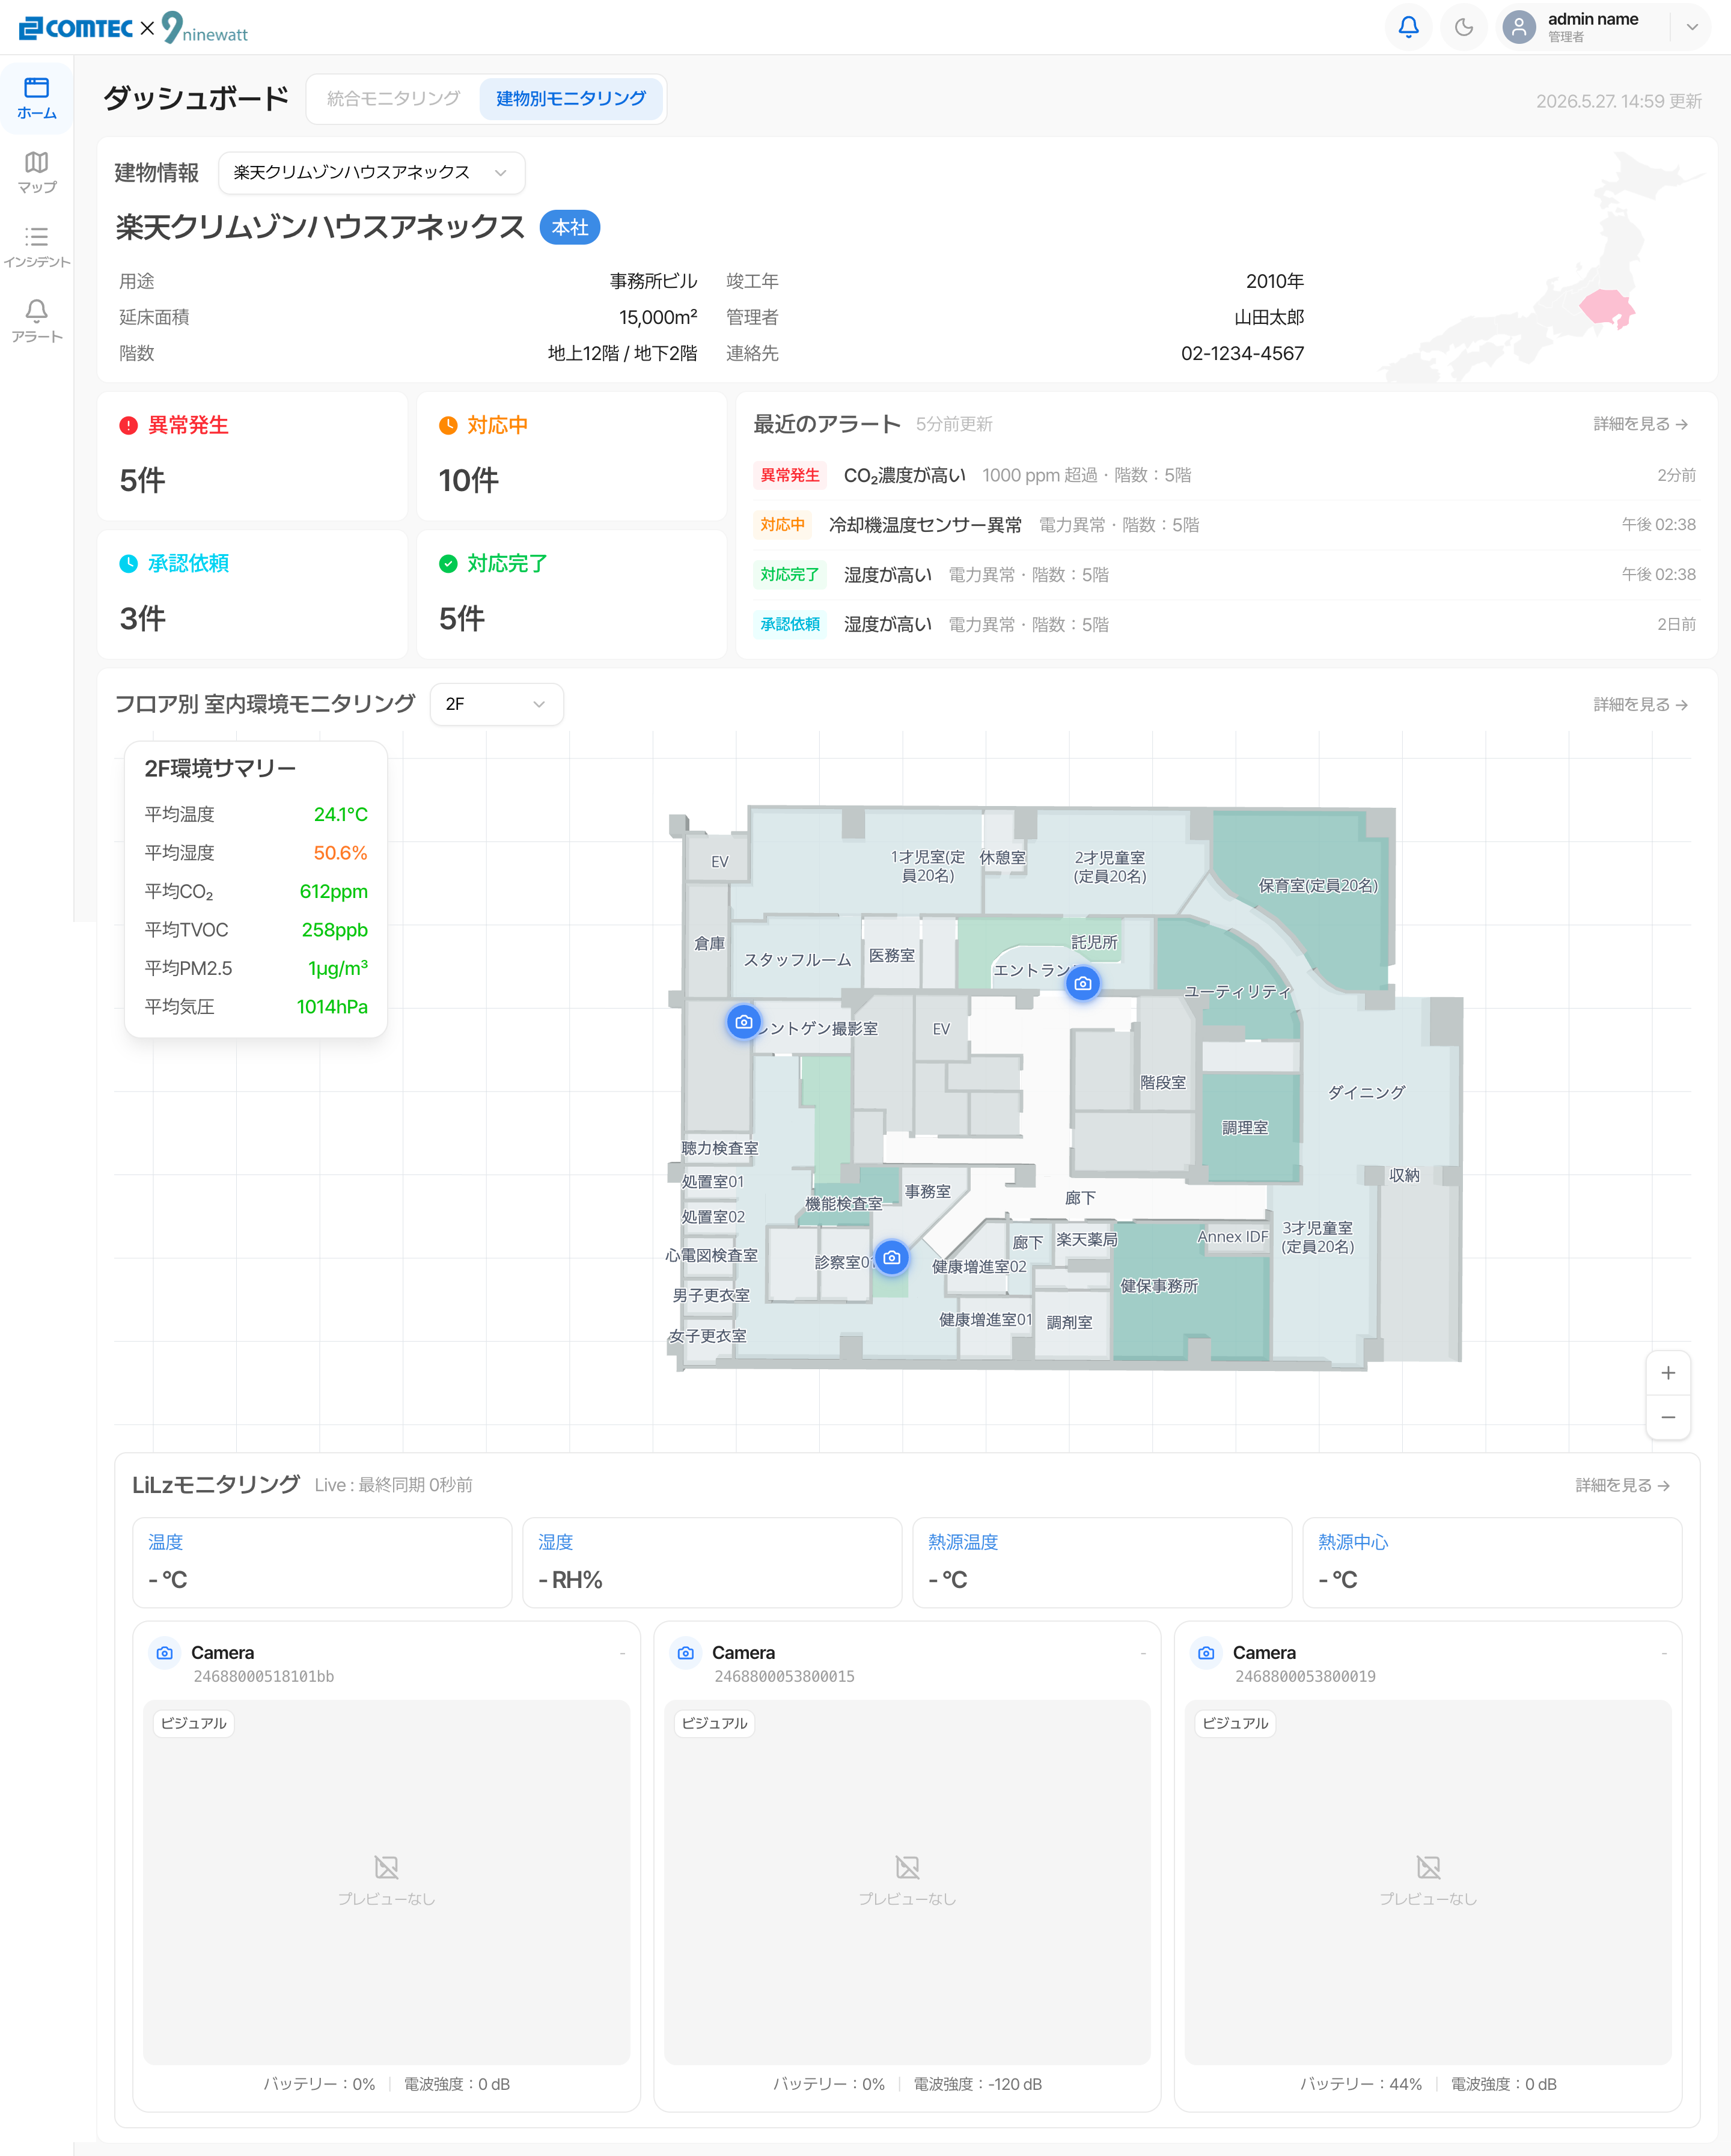Click the 本社 badge beside the building name
This screenshot has width=1731, height=2156.
(570, 227)
